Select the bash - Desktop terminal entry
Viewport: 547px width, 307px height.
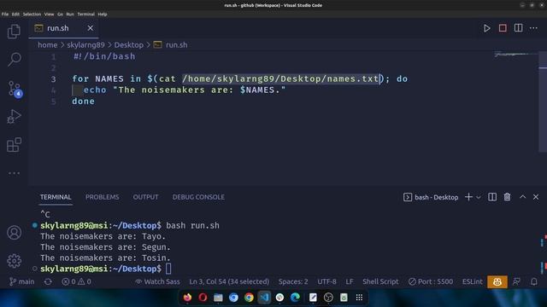pyautogui.click(x=431, y=197)
